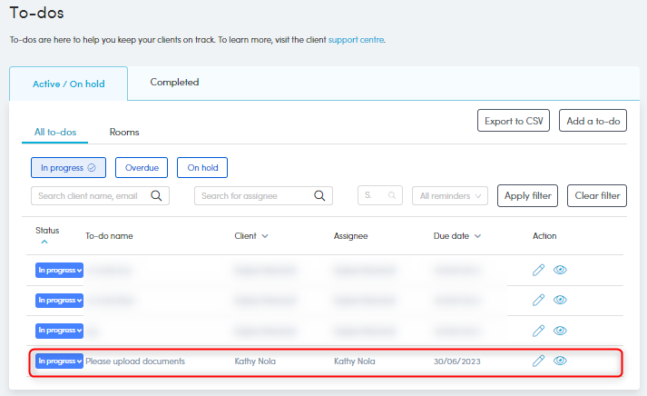647x396 pixels.
Task: Open the All reminders dropdown
Action: point(450,195)
